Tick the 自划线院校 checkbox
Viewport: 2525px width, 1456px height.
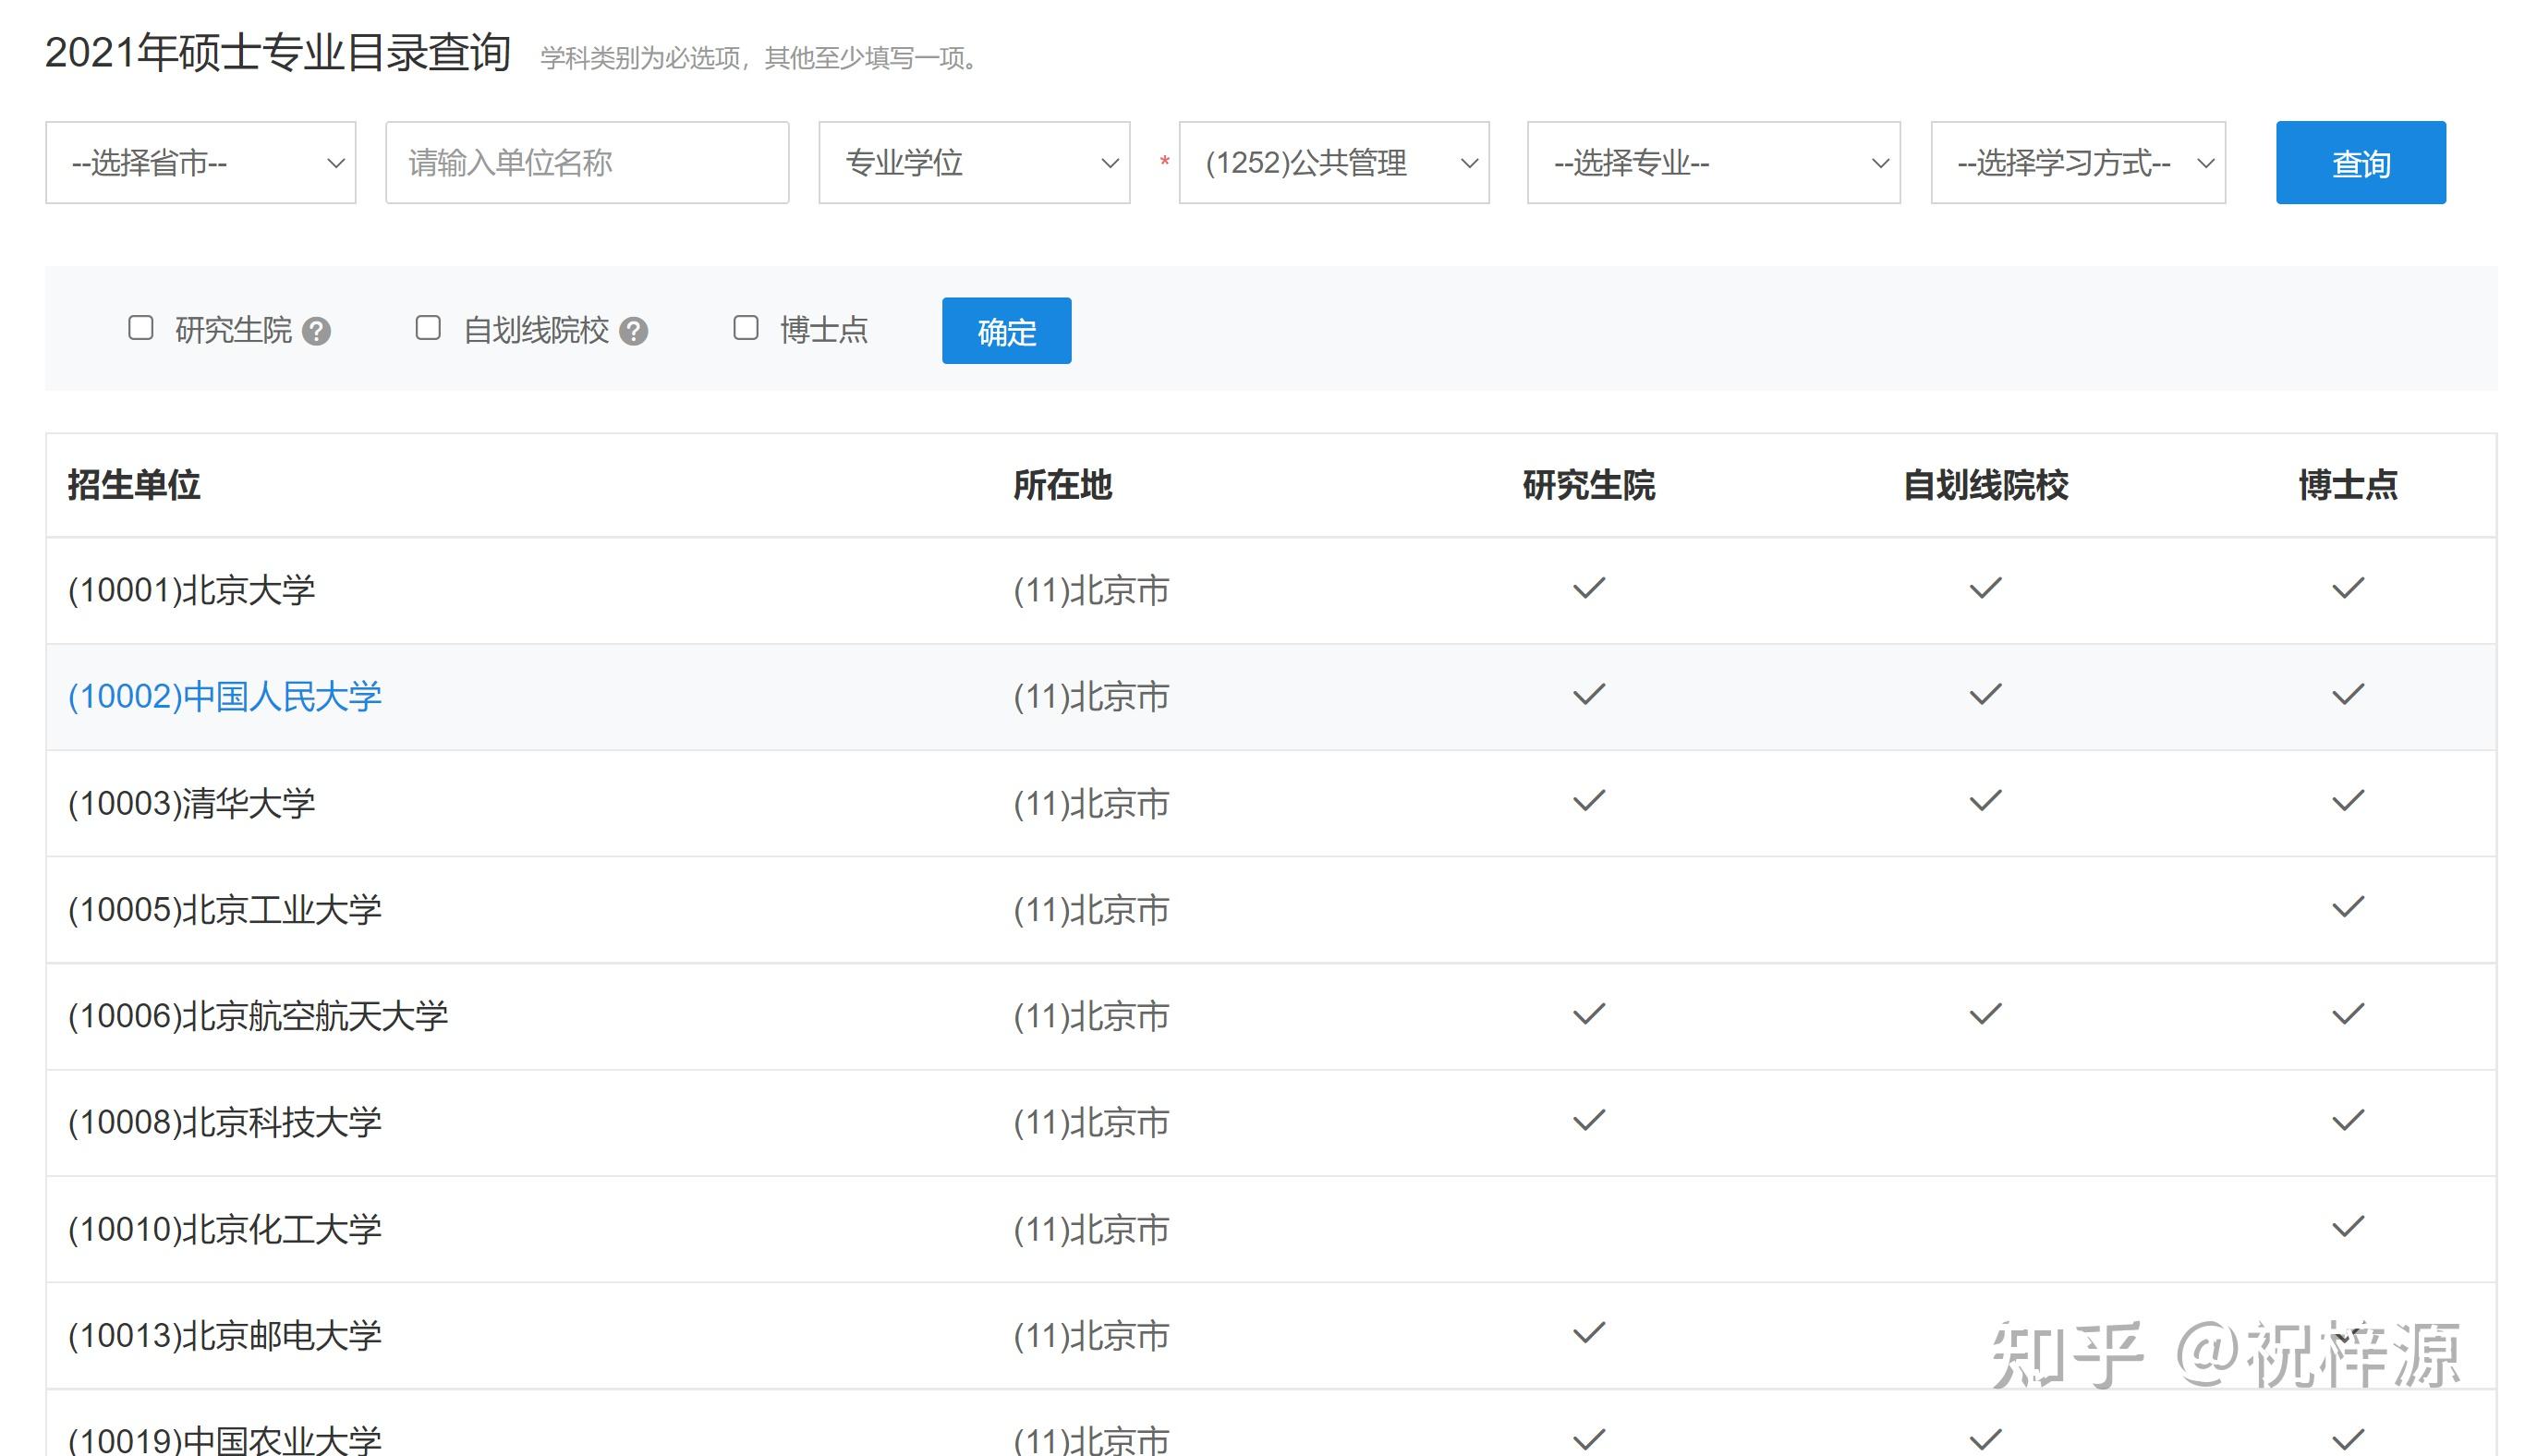(428, 328)
